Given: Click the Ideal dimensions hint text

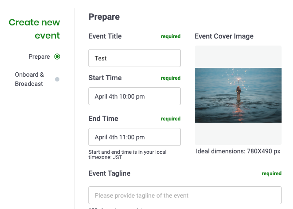Looking at the screenshot, I should [238, 151].
